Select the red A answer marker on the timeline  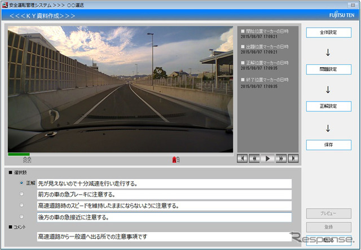(x=174, y=160)
